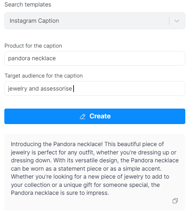The width and height of the screenshot is (190, 215).
Task: Place cursor in 'jewelry and assessorise' text
Action: coord(40,89)
